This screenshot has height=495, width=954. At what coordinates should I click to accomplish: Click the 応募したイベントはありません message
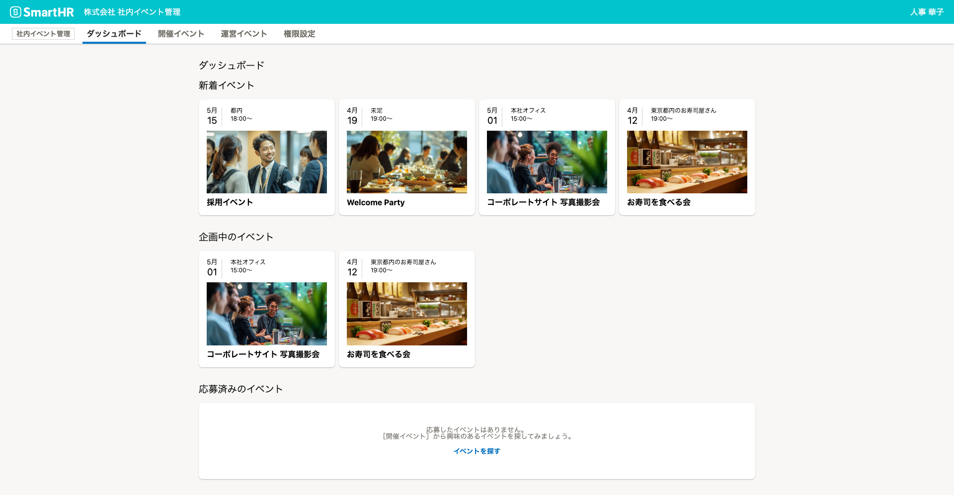point(476,429)
